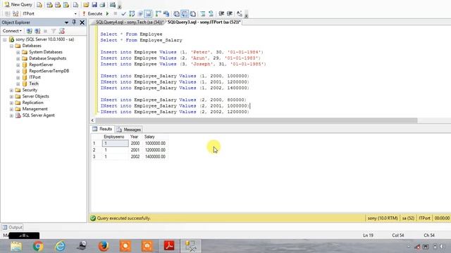Viewport: 451px width, 253px height.
Task: Open the SQL Server Compact query icon
Action: tap(75, 5)
